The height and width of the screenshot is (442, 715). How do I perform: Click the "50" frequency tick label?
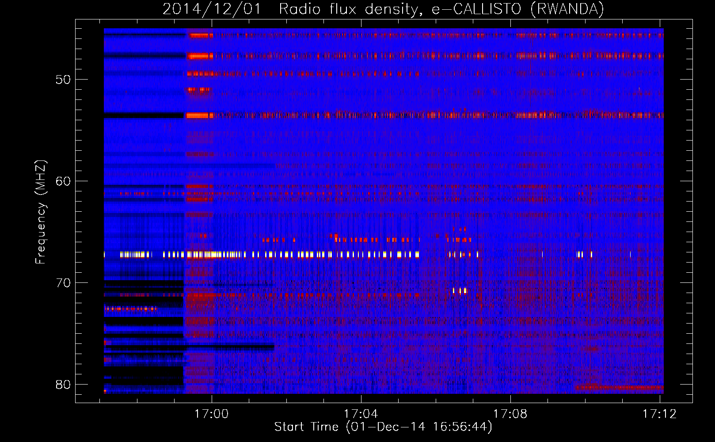[x=63, y=80]
